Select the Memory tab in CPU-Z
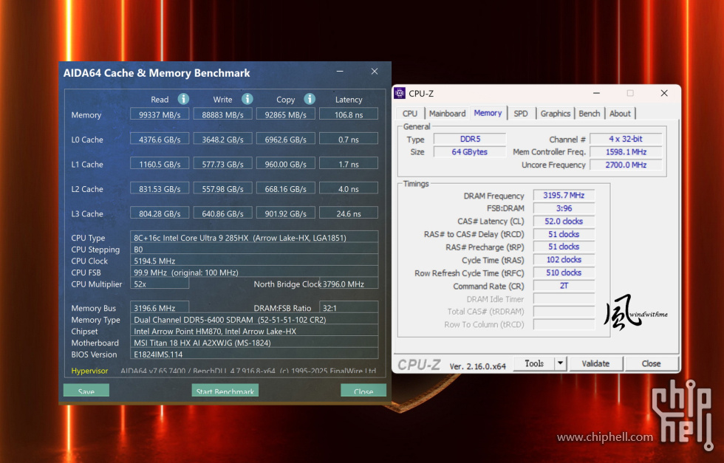The image size is (724, 463). point(488,113)
